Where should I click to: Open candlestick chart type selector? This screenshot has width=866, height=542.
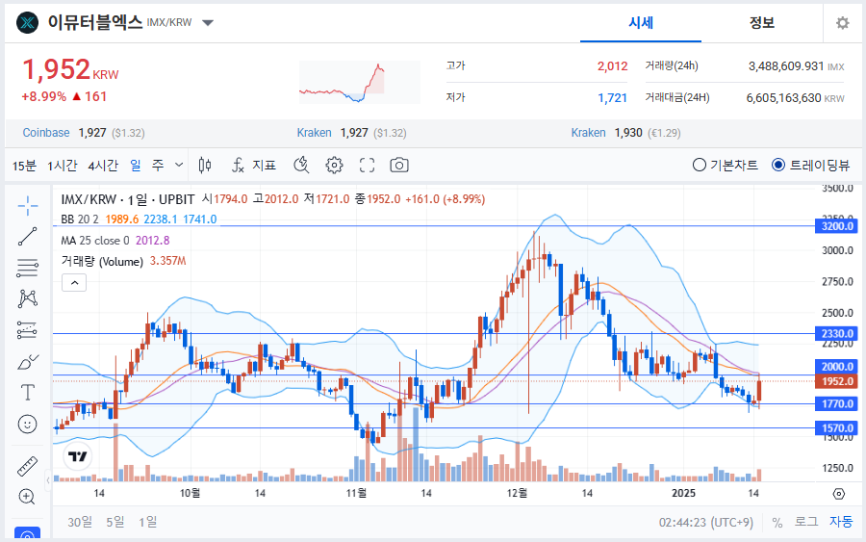click(x=204, y=166)
